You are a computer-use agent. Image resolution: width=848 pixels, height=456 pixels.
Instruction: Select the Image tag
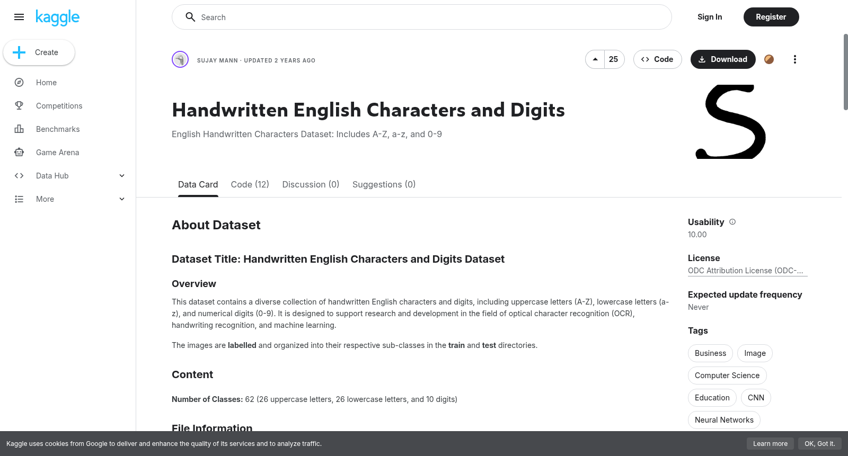point(755,353)
